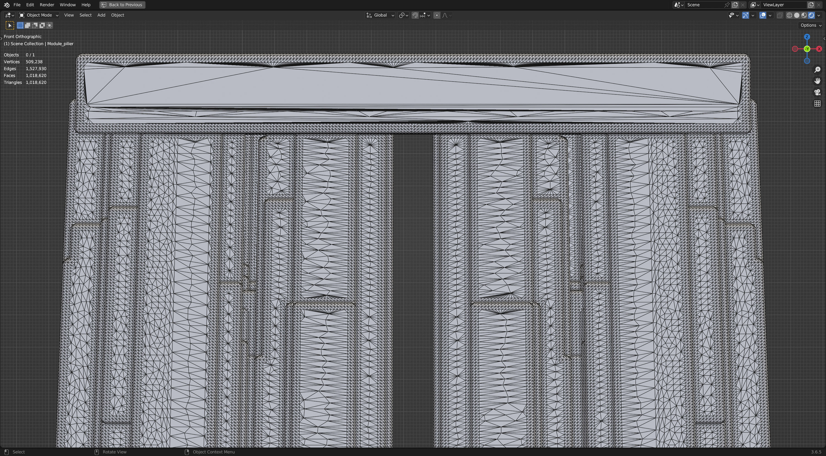The image size is (826, 456).
Task: Open the viewport View menu
Action: click(69, 15)
